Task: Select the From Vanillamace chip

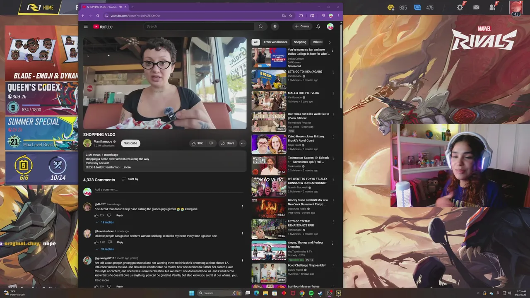Action: coord(275,42)
